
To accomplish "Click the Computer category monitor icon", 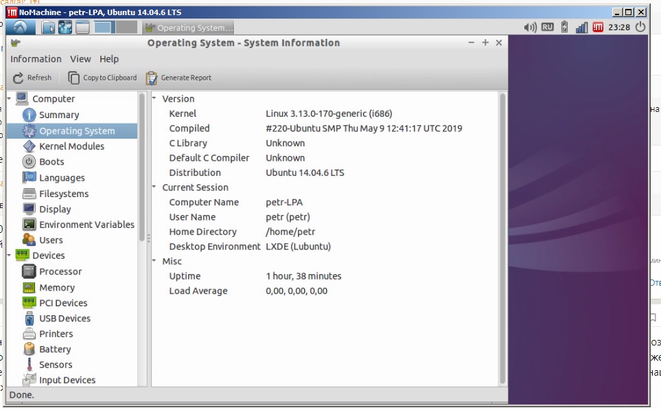I will [x=22, y=99].
